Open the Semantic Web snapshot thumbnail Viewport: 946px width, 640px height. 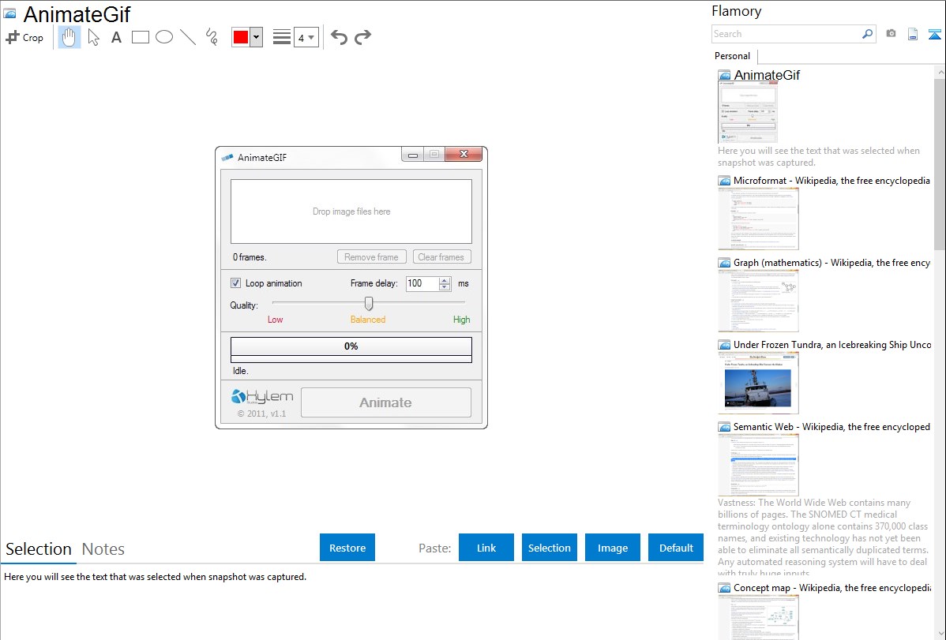pos(758,465)
